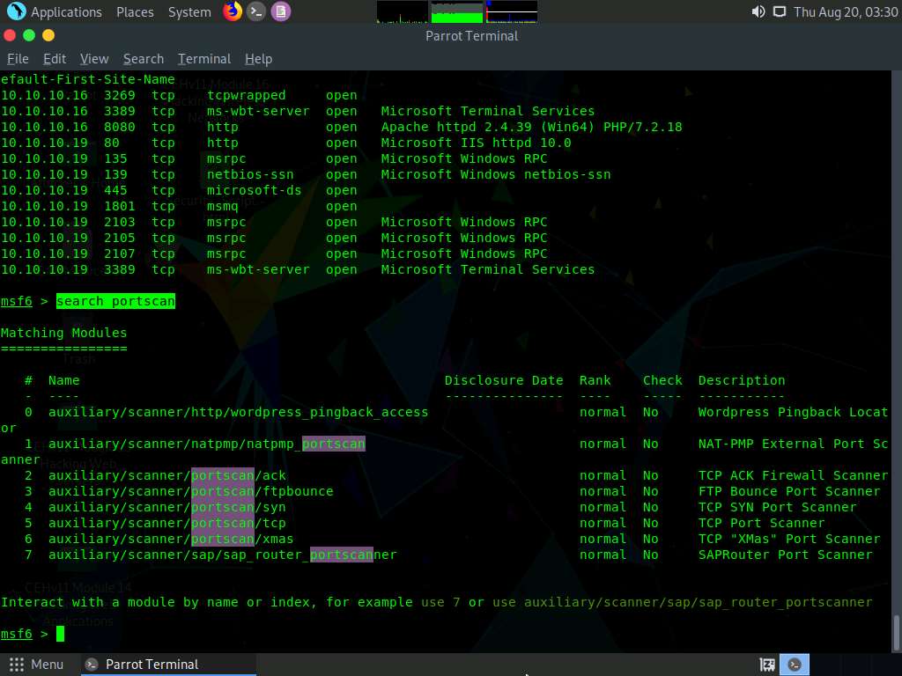902x676 pixels.
Task: Click port '1801' on 10.10.10.19 row
Action: [x=119, y=206]
